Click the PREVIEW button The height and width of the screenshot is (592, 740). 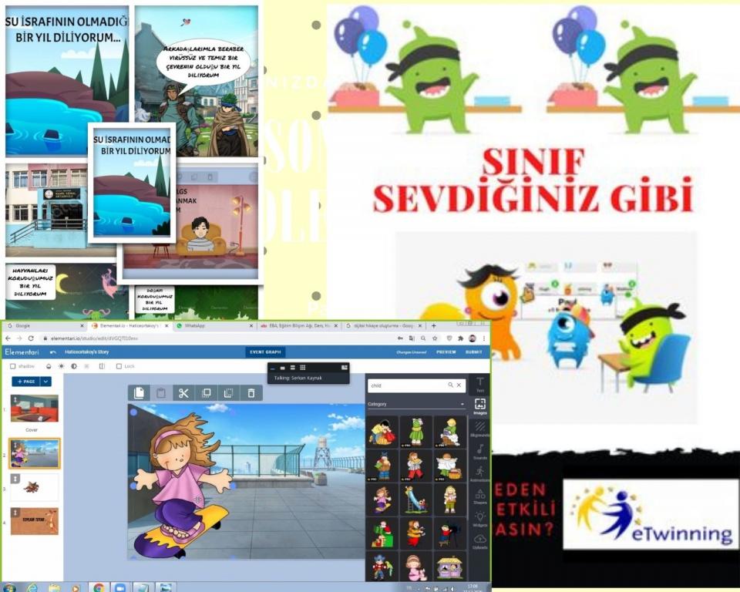[446, 352]
